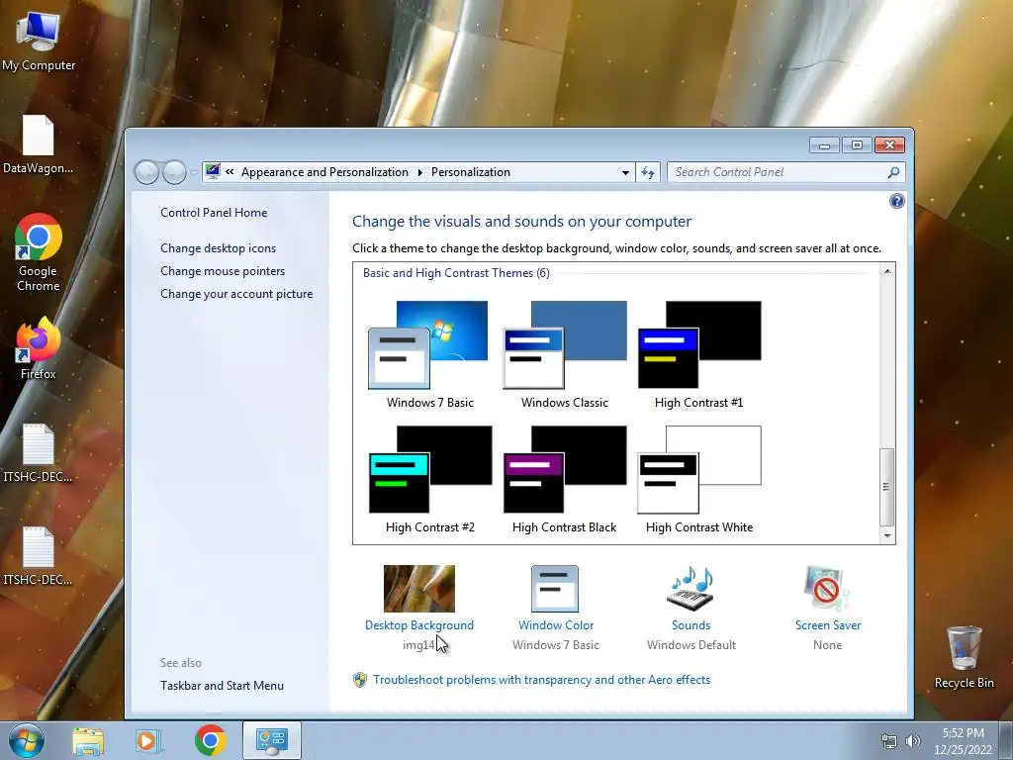Go forward with the Forward arrow button
Viewport: 1013px width, 760px height.
click(x=174, y=172)
